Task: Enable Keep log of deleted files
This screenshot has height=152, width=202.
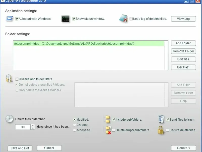Action: (131, 19)
